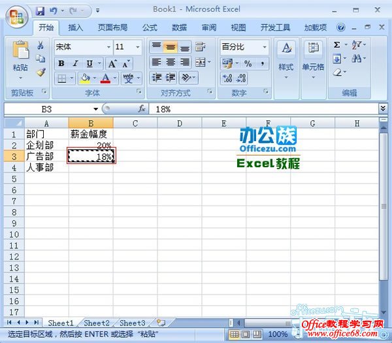Switch to Sheet2 tab

97,323
